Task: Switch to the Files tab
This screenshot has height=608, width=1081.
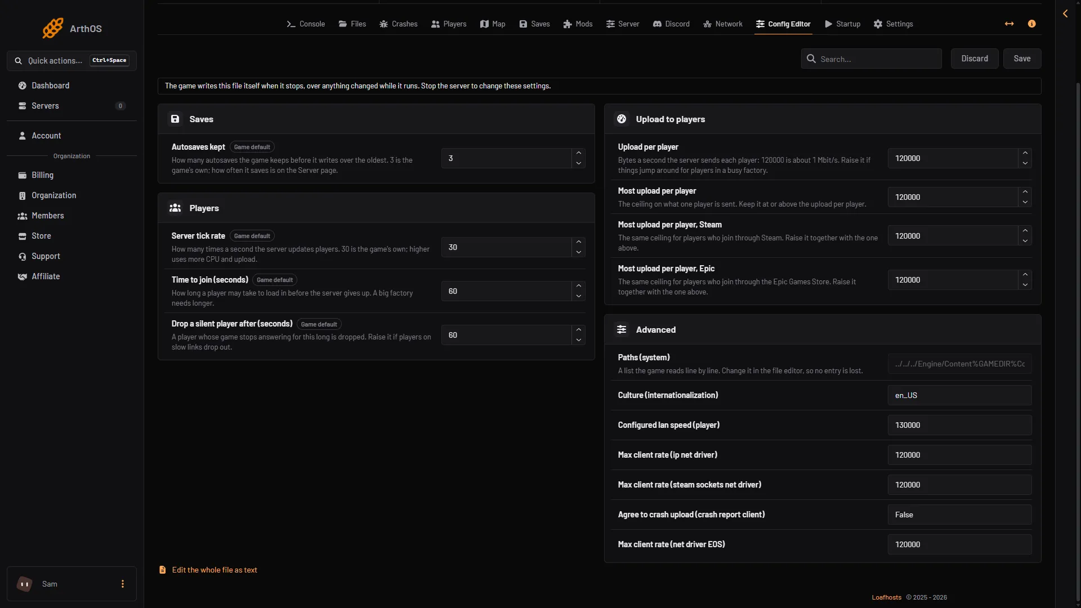Action: (352, 24)
